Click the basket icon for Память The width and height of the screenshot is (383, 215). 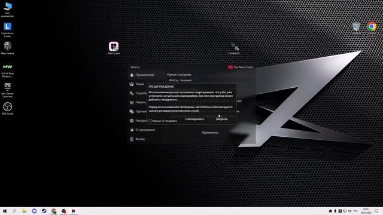tap(132, 102)
